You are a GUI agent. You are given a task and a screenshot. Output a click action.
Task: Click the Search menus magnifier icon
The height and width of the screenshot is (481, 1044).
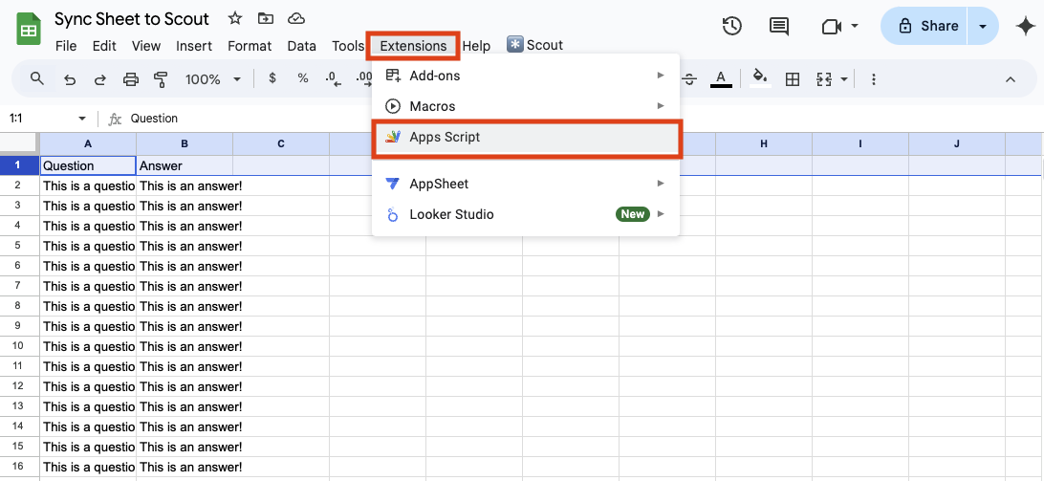point(37,79)
